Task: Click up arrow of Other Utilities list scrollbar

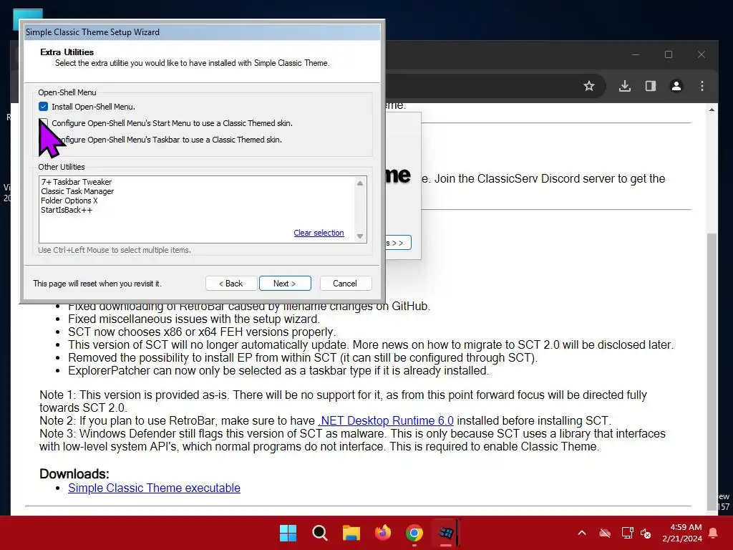Action: (360, 183)
